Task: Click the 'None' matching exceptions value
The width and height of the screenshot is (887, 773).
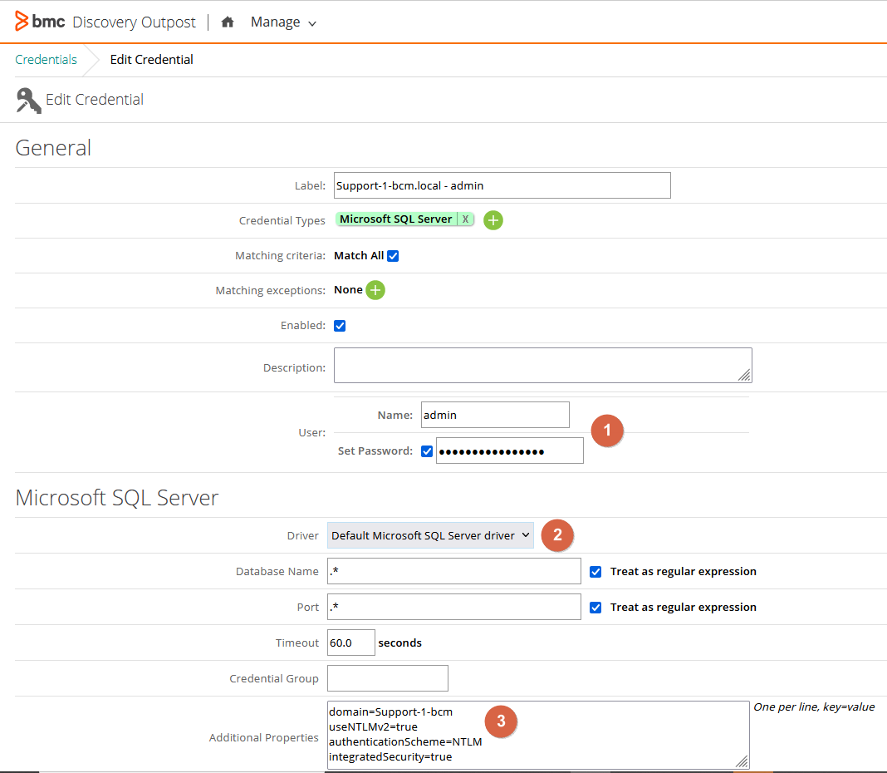Action: [x=349, y=290]
